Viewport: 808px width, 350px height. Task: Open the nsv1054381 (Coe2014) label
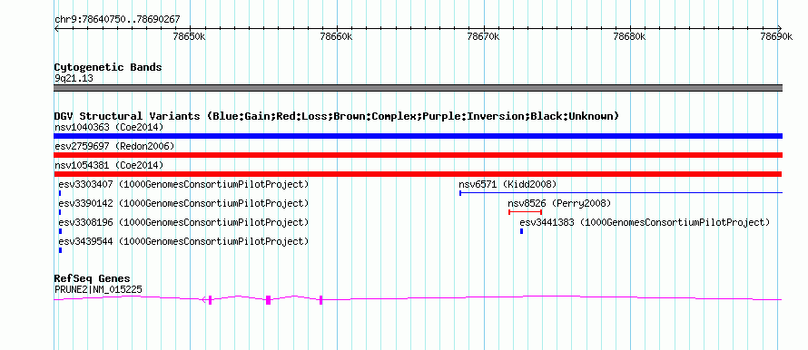(x=109, y=165)
